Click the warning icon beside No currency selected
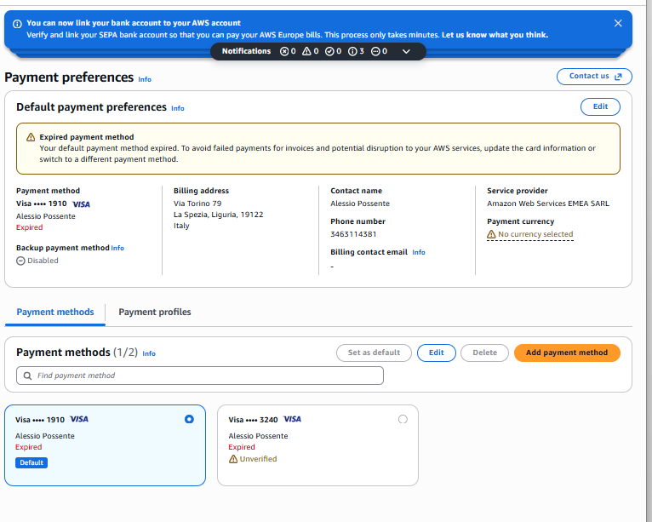 (491, 234)
